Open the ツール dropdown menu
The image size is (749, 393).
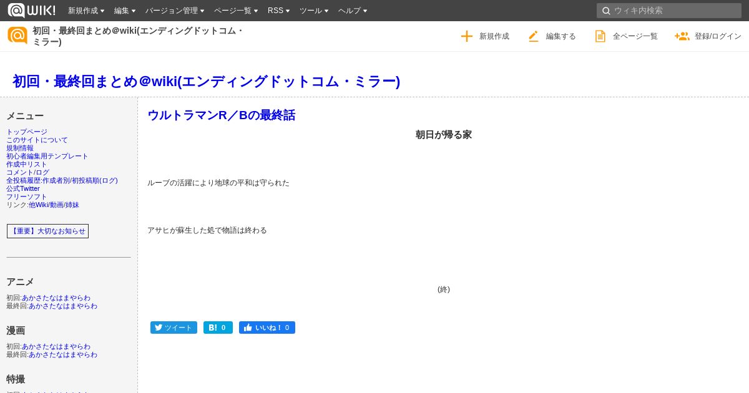click(x=314, y=11)
